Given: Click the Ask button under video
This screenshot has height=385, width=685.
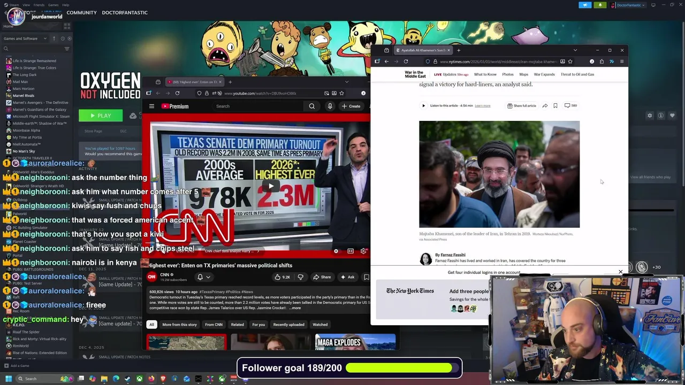Looking at the screenshot, I should tap(347, 277).
